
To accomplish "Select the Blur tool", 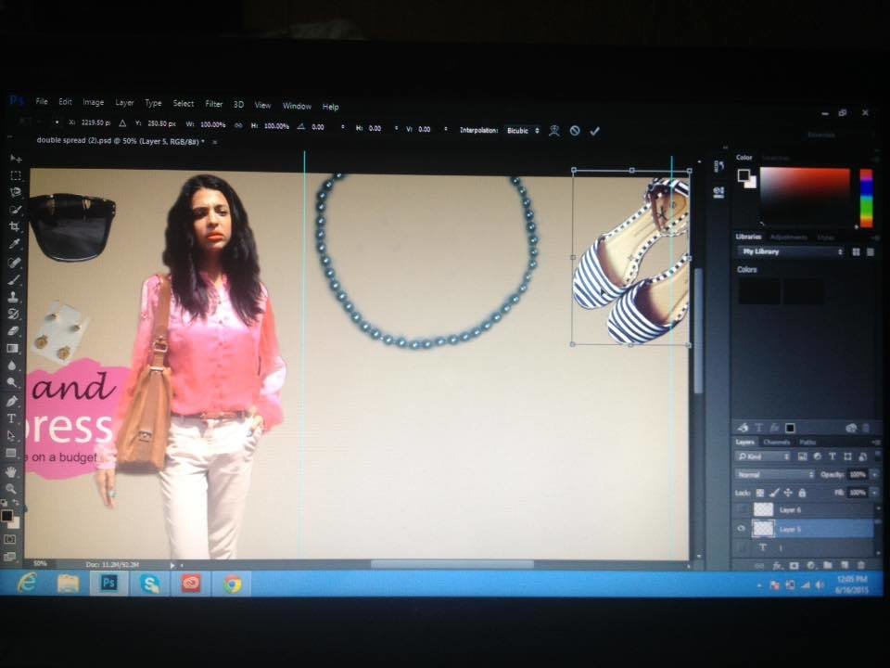I will pyautogui.click(x=12, y=366).
